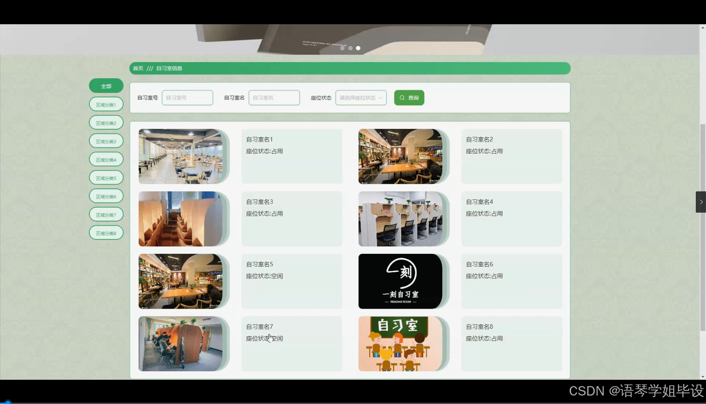This screenshot has height=404, width=706.
Task: Open the 一刻自习室 black logo image
Action: point(400,281)
